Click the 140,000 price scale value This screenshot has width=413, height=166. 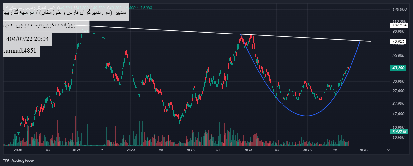click(x=398, y=10)
